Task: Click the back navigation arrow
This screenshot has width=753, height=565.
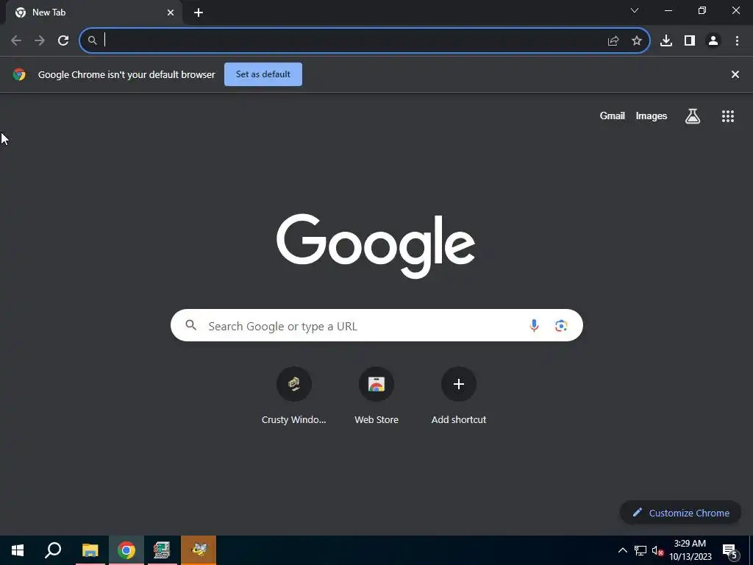Action: [x=16, y=40]
